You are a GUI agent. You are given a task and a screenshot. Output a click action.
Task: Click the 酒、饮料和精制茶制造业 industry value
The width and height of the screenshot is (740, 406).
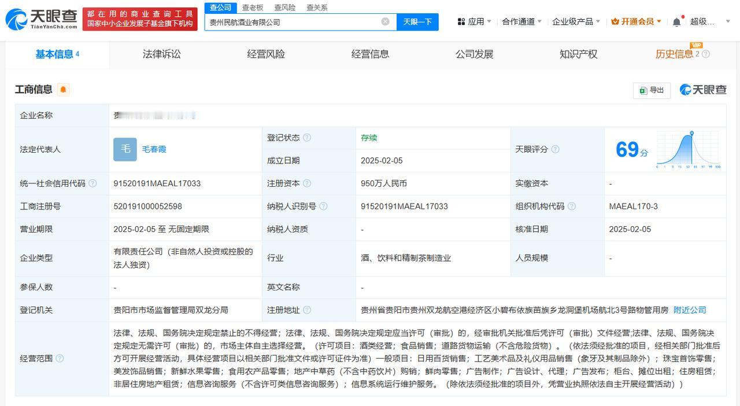pyautogui.click(x=406, y=258)
